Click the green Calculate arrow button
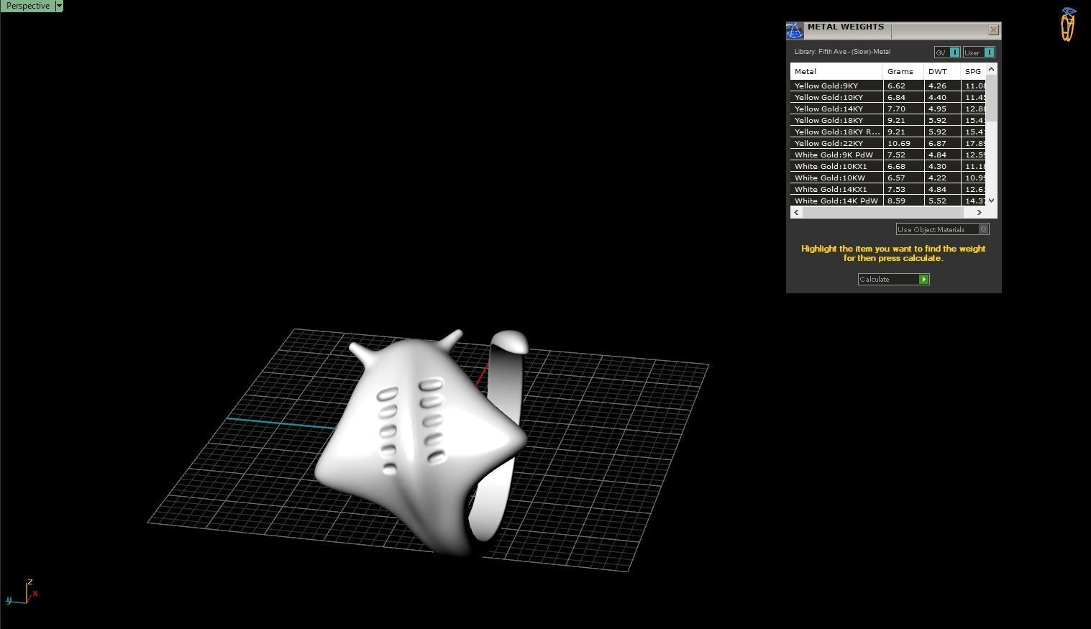This screenshot has width=1091, height=629. tap(924, 279)
